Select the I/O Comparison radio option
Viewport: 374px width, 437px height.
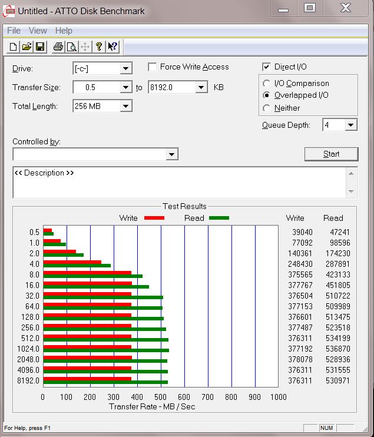click(x=266, y=83)
